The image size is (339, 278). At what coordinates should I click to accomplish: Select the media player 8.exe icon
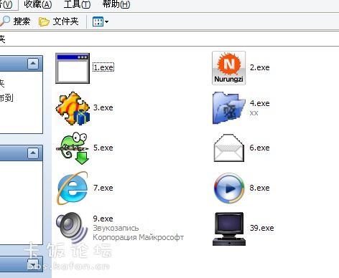pyautogui.click(x=229, y=188)
